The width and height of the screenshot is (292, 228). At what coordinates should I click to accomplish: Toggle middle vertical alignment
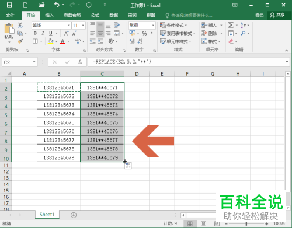click(100, 25)
